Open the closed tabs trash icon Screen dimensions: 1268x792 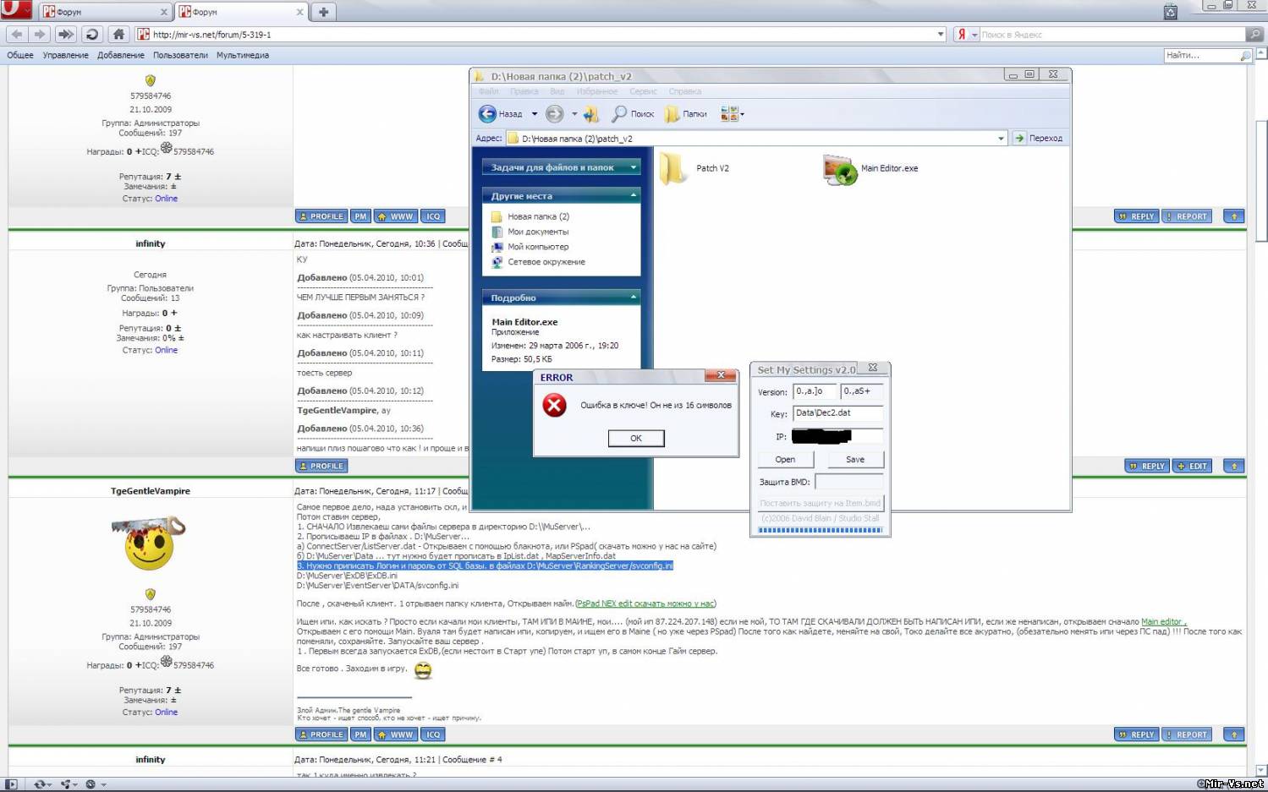pos(1170,12)
